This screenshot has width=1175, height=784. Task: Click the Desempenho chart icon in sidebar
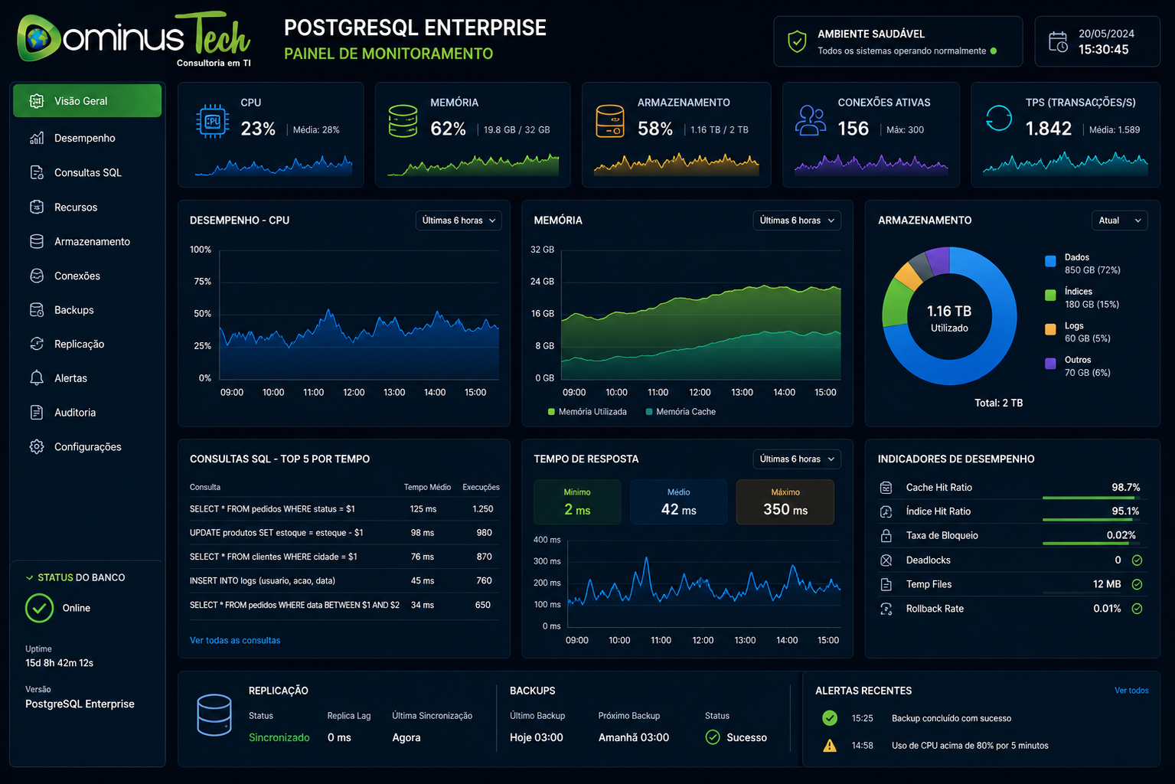pyautogui.click(x=37, y=138)
